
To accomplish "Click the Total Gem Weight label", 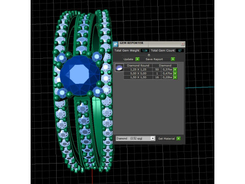I will coord(127,51).
